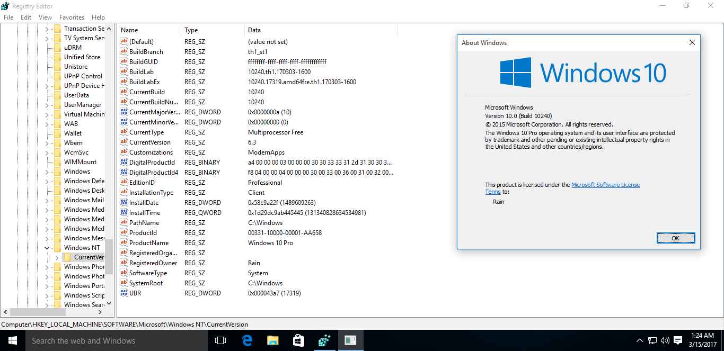
Task: Expand the Windows Search tree node
Action: click(47, 304)
